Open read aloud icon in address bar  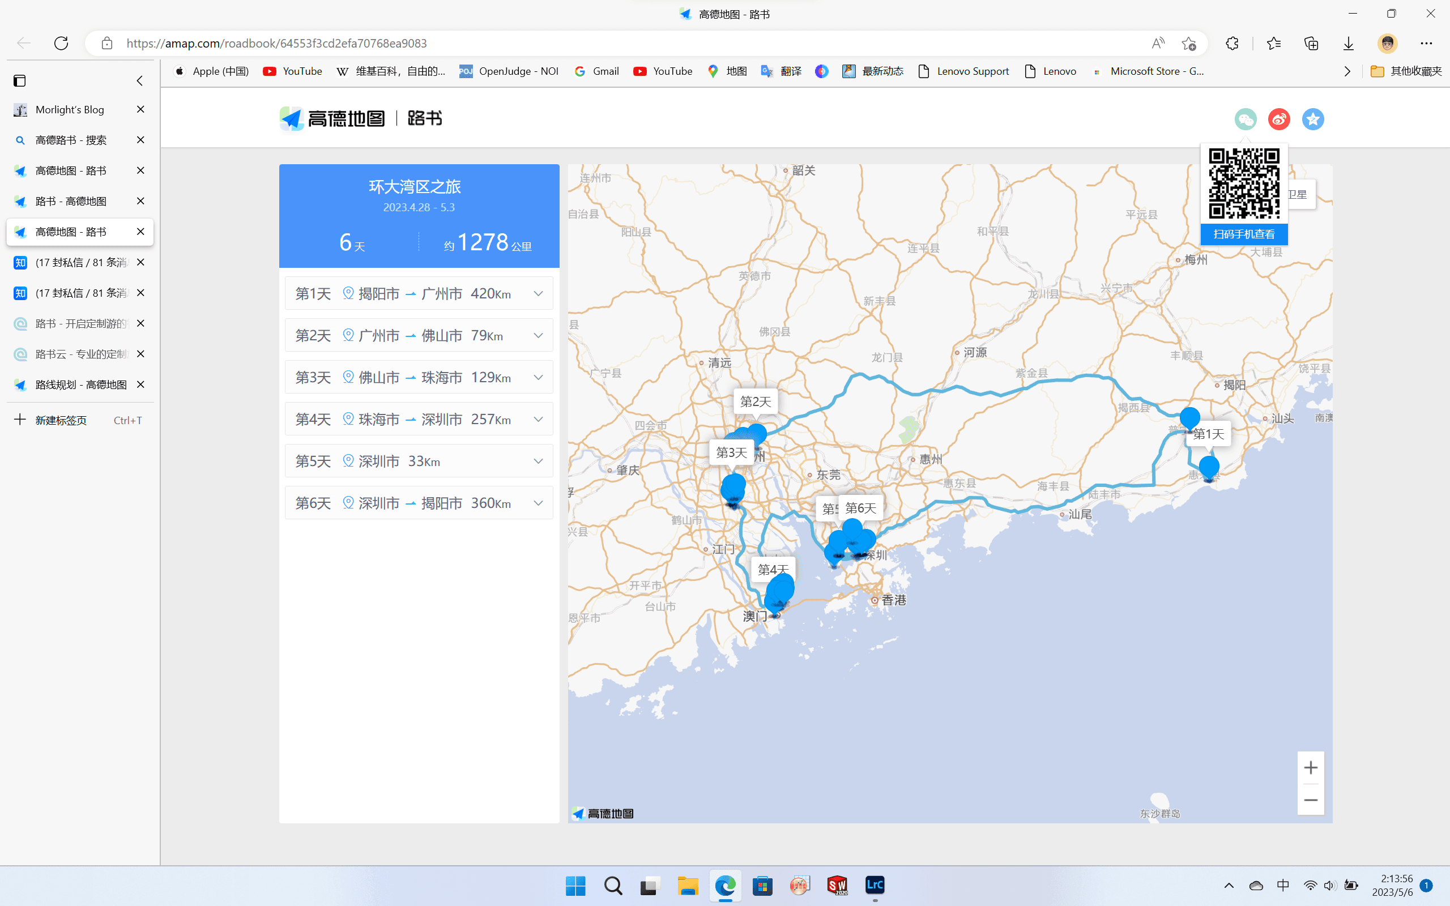coord(1158,43)
